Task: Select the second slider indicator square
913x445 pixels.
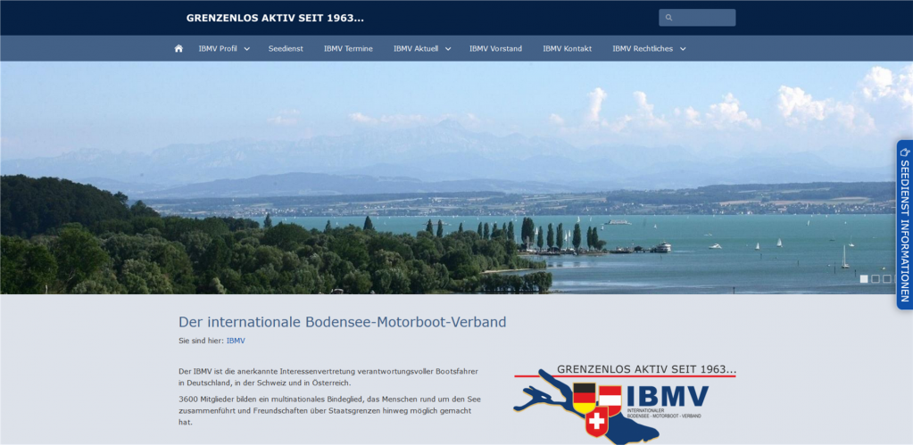Action: [876, 278]
